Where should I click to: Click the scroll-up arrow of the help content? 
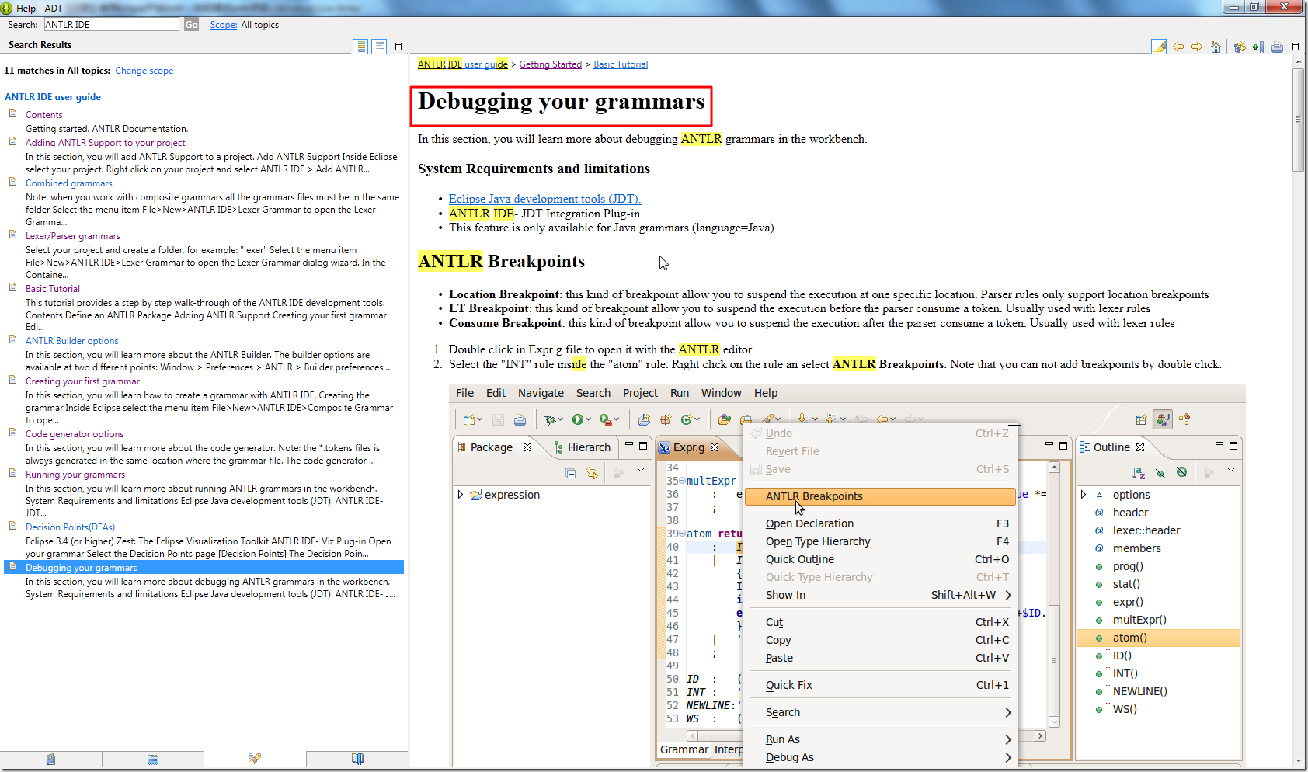[1298, 63]
